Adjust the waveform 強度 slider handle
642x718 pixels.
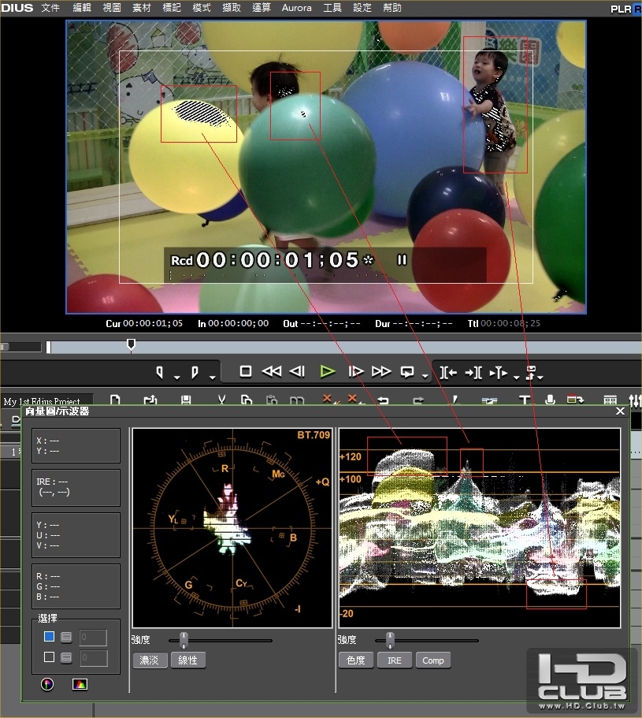pos(390,640)
